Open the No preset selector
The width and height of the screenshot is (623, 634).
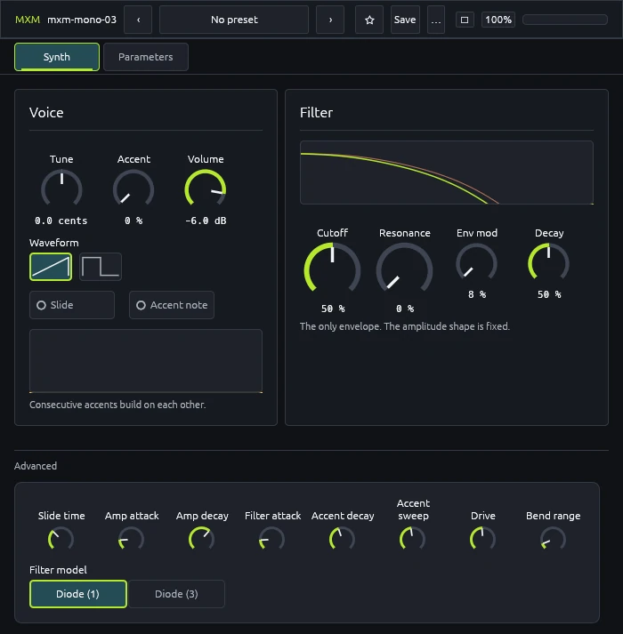click(234, 20)
